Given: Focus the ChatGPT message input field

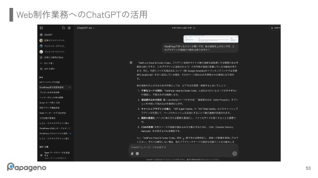Looking at the screenshot, I should [x=183, y=147].
